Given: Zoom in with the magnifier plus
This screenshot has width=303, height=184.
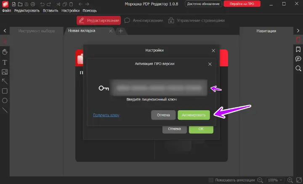Looking at the screenshot, I should coord(290,180).
